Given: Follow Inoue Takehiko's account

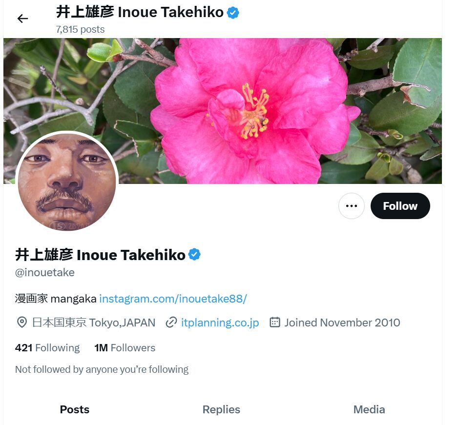Looking at the screenshot, I should [x=400, y=206].
